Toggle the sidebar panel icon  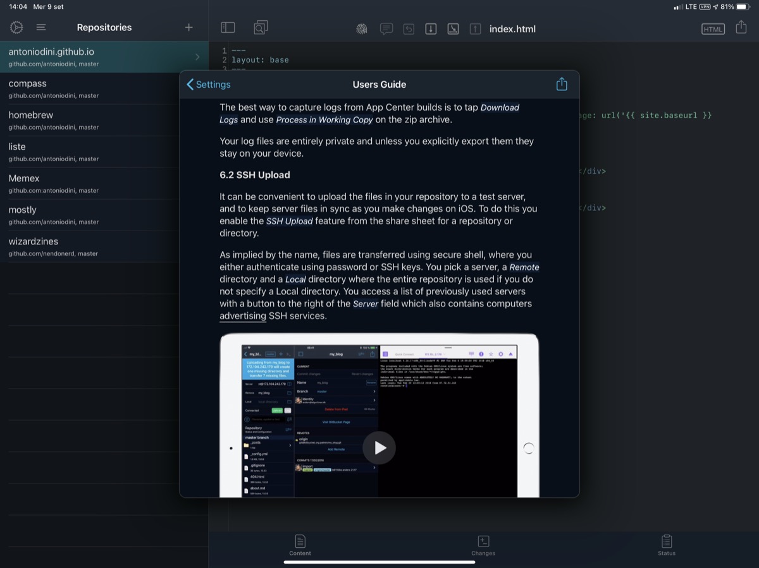(228, 28)
